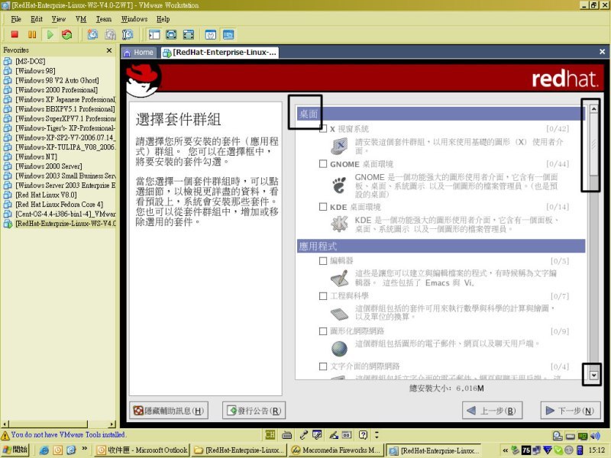Close the current VM tab
The height and width of the screenshot is (458, 611).
tap(602, 52)
